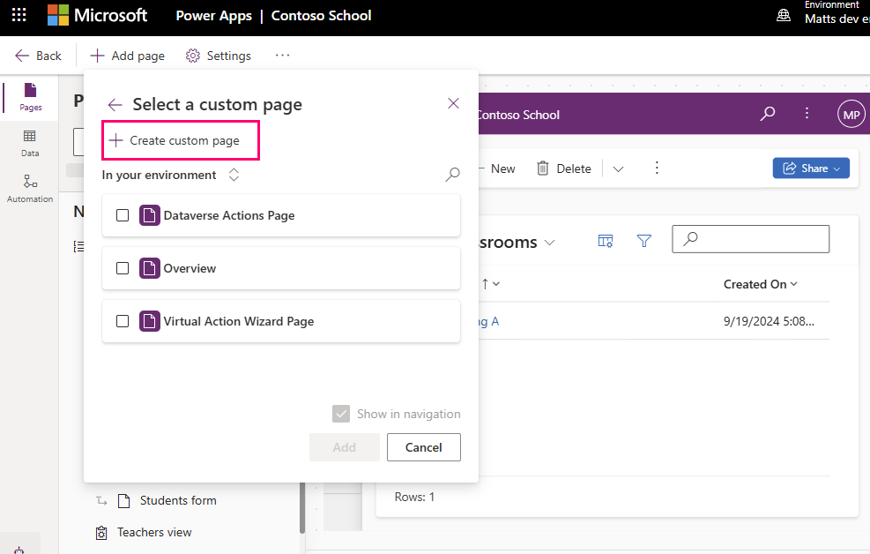Click the Teachers view icon
This screenshot has height=554, width=870.
point(101,533)
